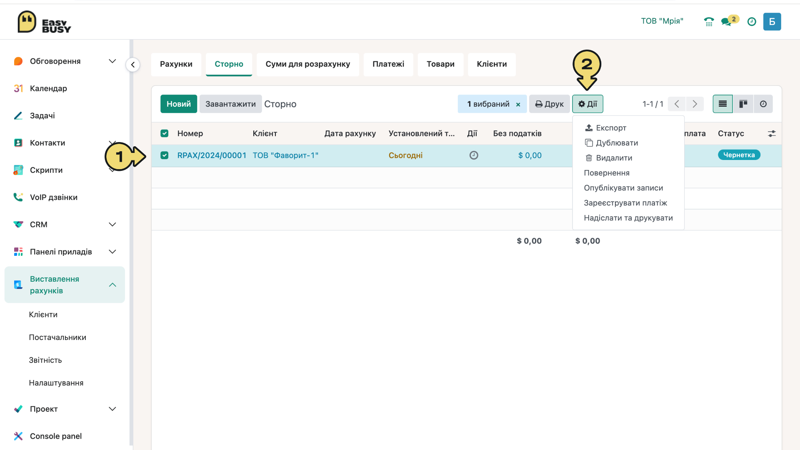Collapse Виставлення рахунків section

[112, 285]
